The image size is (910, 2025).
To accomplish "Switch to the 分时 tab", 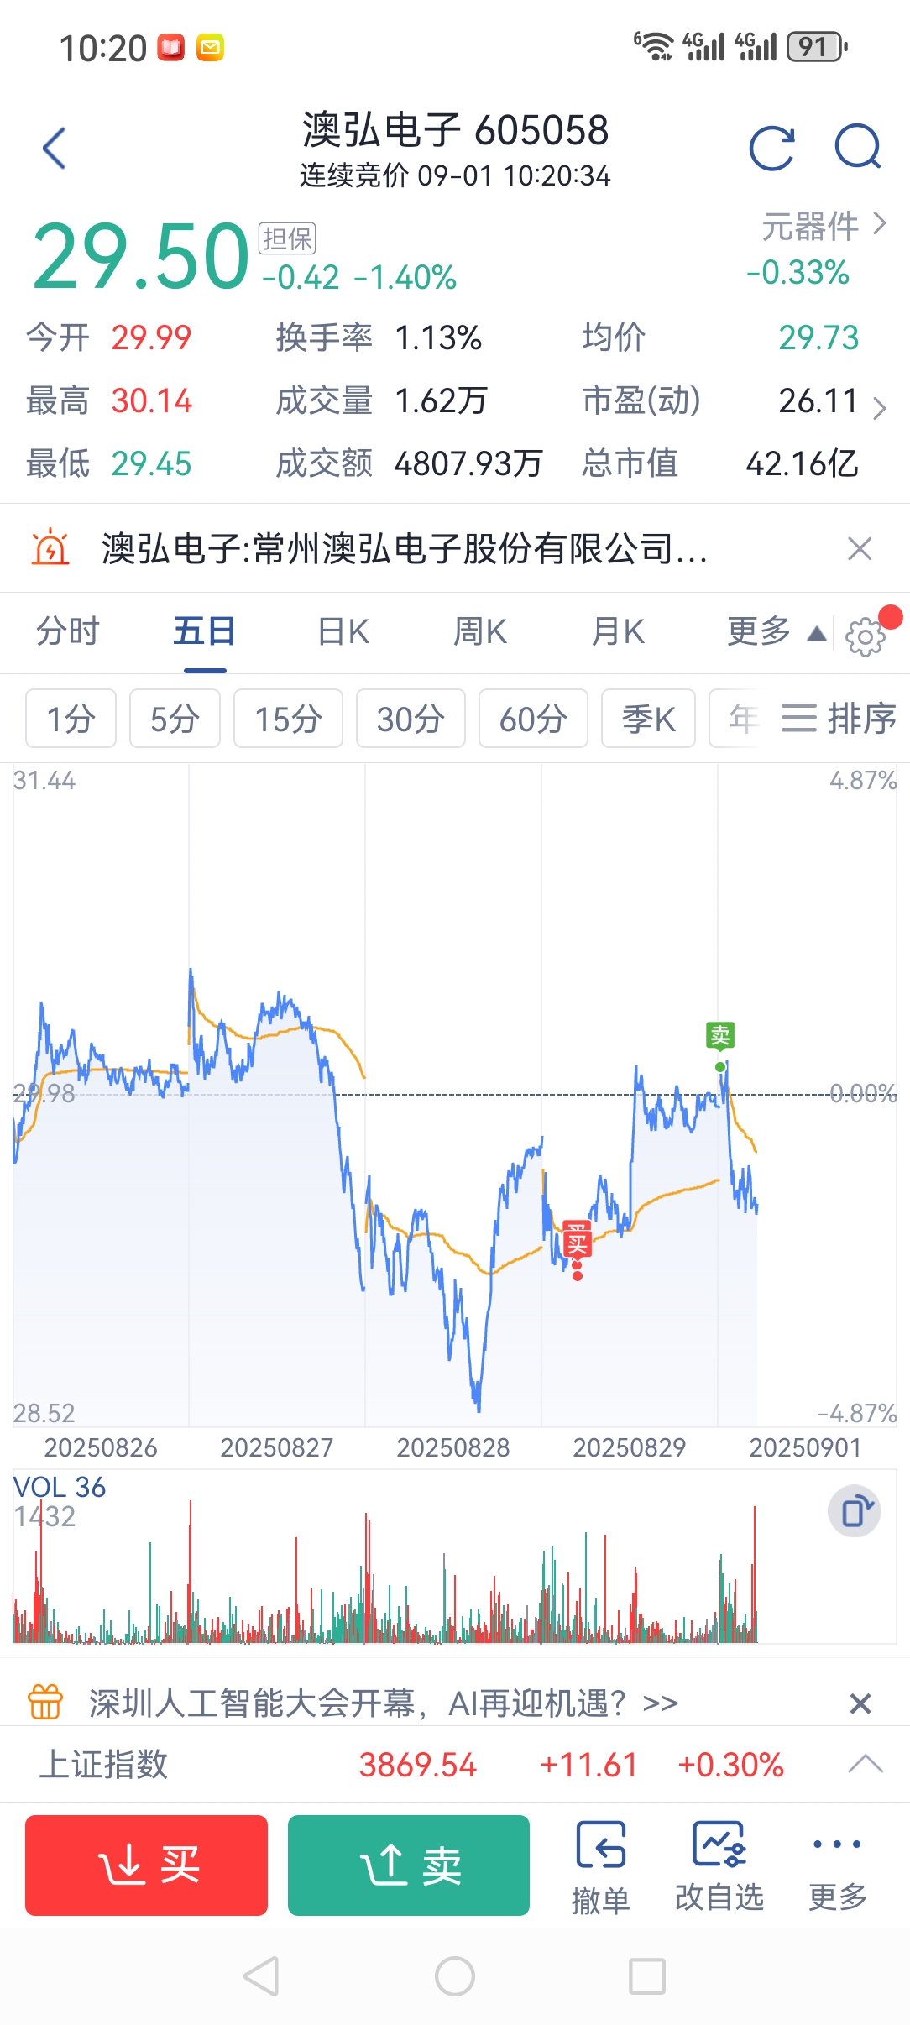I will (x=68, y=631).
